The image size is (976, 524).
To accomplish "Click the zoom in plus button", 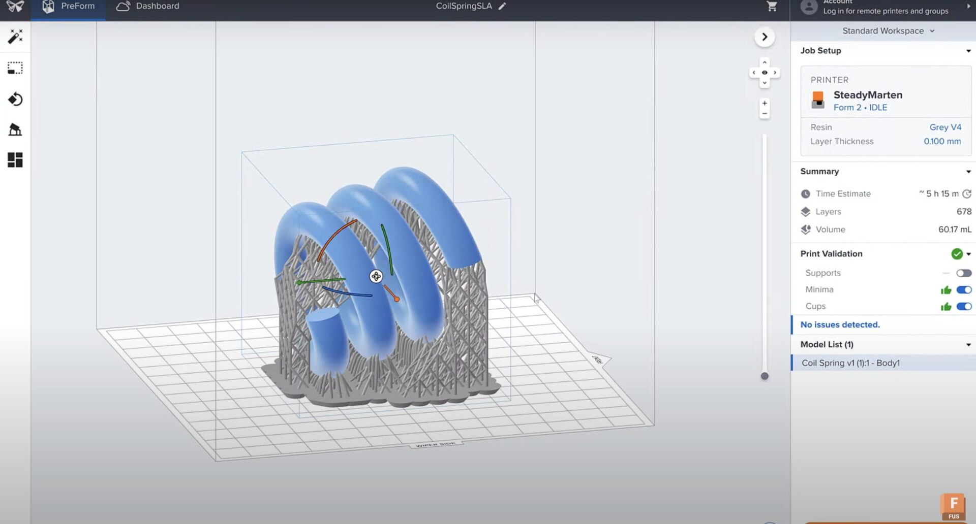I will pyautogui.click(x=765, y=103).
